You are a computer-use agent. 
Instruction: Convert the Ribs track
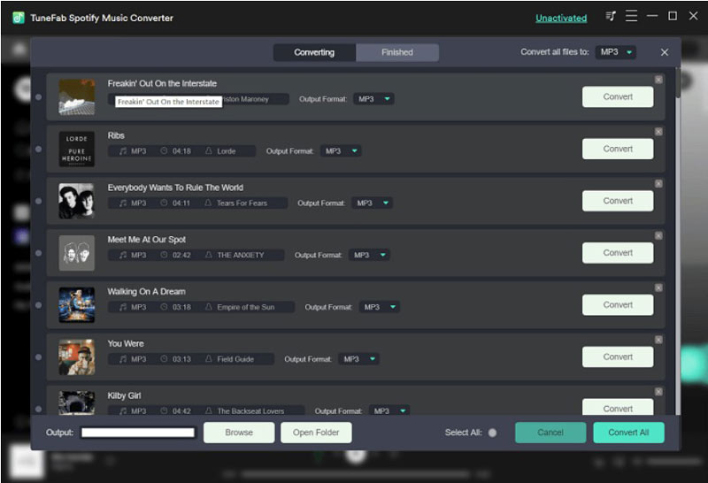(617, 149)
